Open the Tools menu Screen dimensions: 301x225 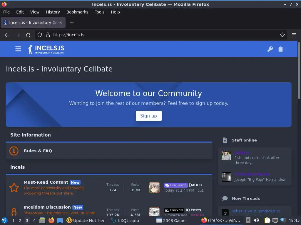tap(99, 12)
